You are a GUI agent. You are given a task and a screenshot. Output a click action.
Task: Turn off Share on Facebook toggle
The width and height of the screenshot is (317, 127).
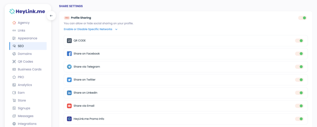[299, 54]
